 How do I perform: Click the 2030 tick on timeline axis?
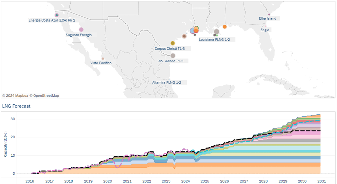tap(302, 181)
